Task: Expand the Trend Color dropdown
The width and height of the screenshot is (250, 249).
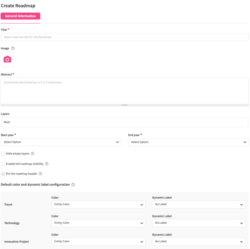Action: 98,204
